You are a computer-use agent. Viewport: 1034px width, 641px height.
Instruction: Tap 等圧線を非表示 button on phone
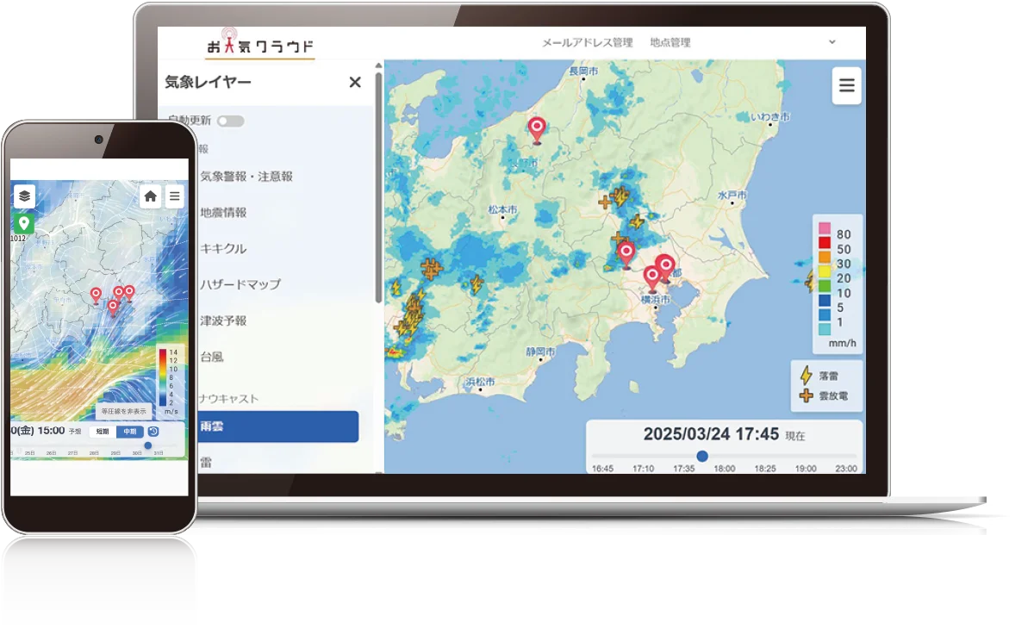(x=125, y=410)
